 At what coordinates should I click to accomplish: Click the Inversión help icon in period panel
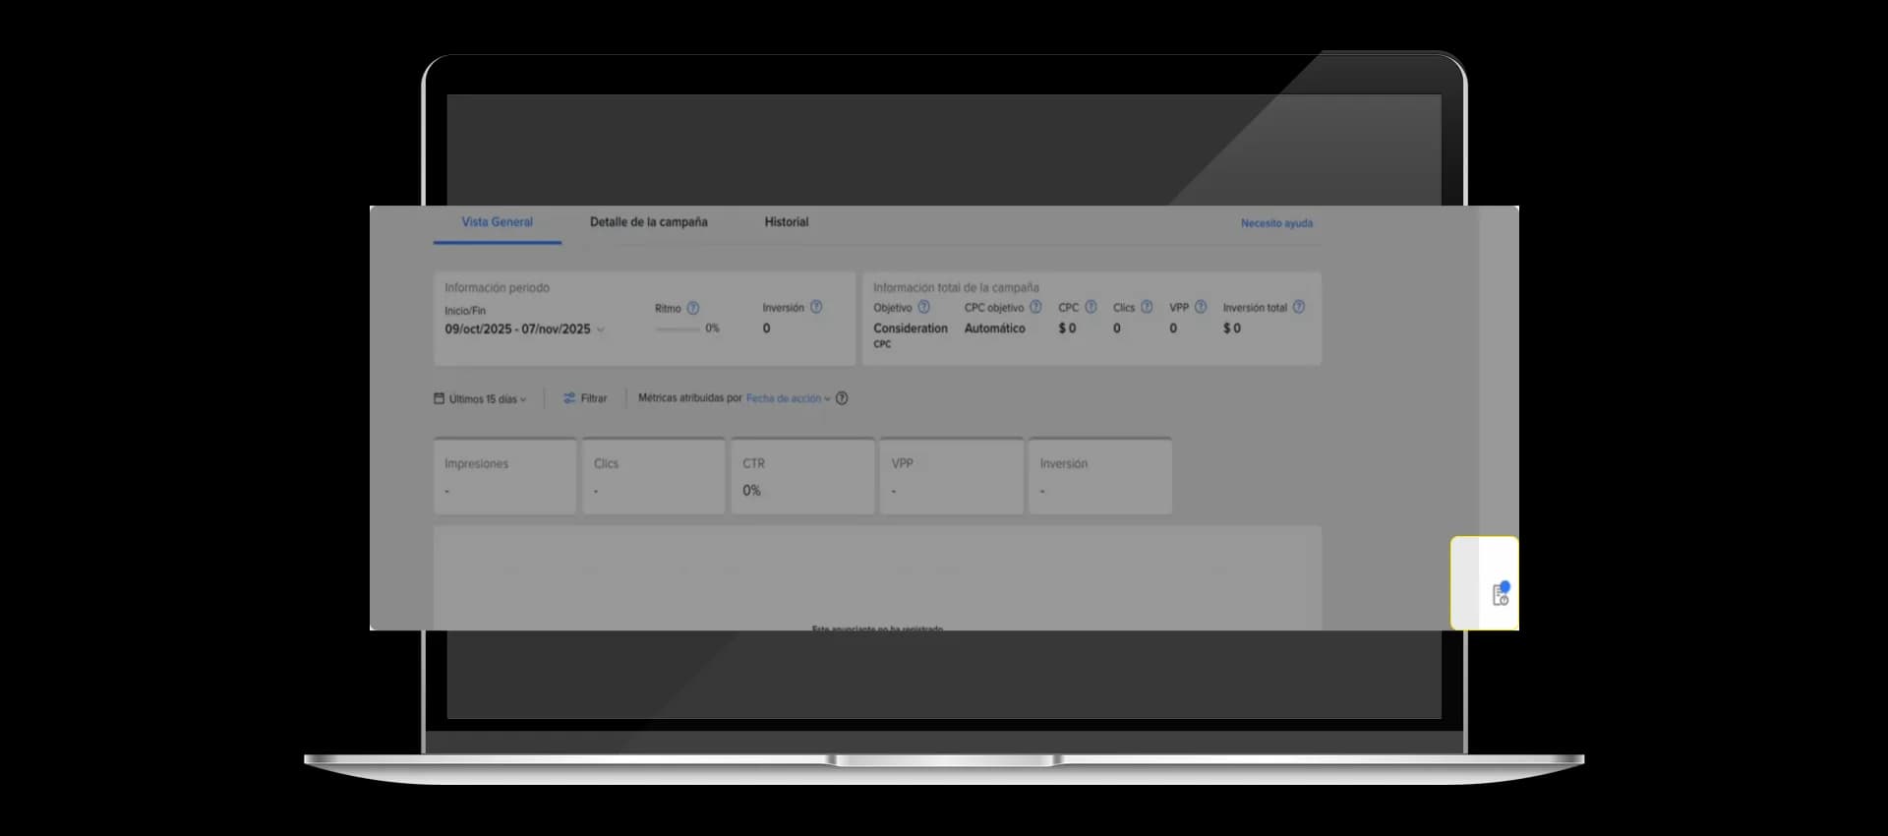coord(816,307)
